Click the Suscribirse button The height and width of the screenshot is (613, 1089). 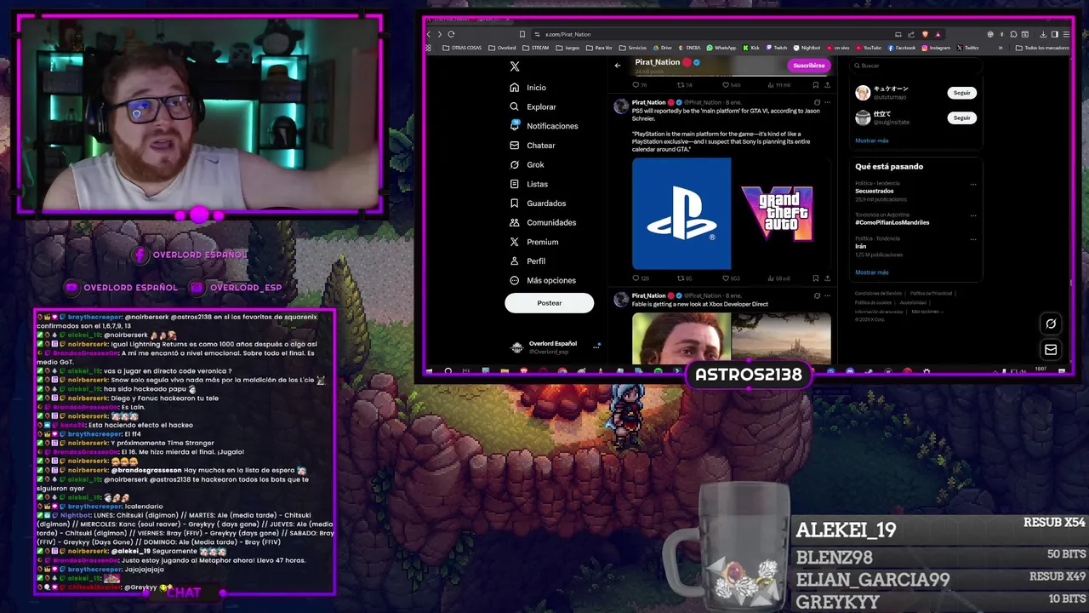click(x=808, y=66)
